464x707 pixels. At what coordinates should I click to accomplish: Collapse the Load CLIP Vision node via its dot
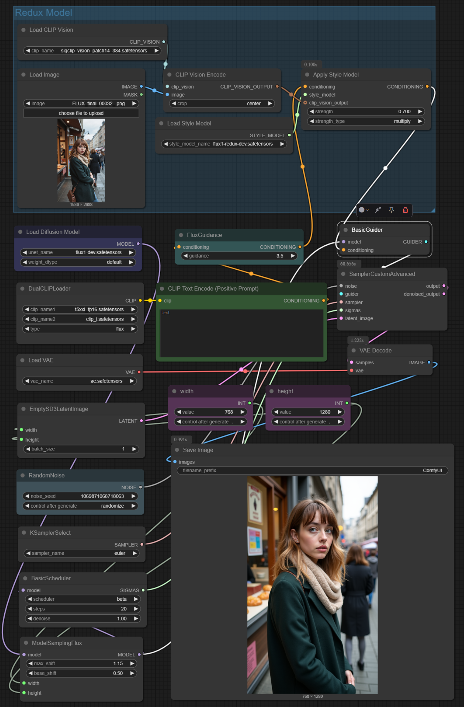coord(24,30)
